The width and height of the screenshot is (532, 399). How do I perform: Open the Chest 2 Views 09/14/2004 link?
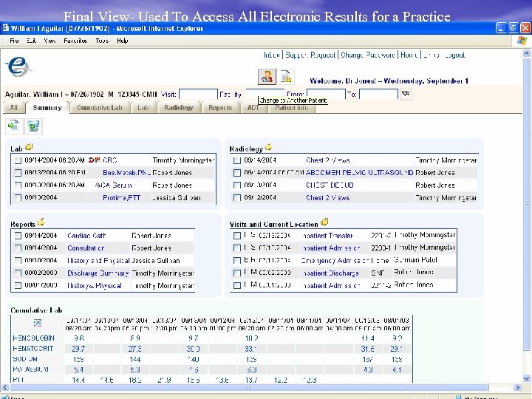pos(327,160)
